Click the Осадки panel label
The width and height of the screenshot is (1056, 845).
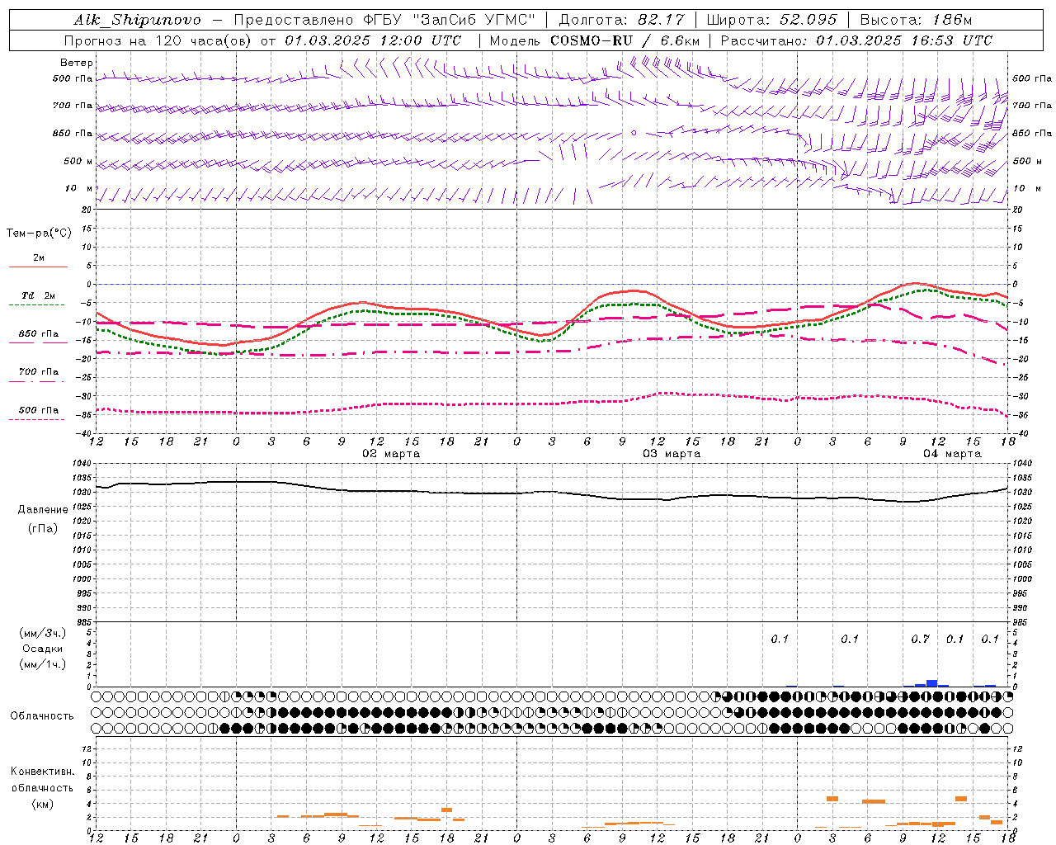[x=43, y=649]
